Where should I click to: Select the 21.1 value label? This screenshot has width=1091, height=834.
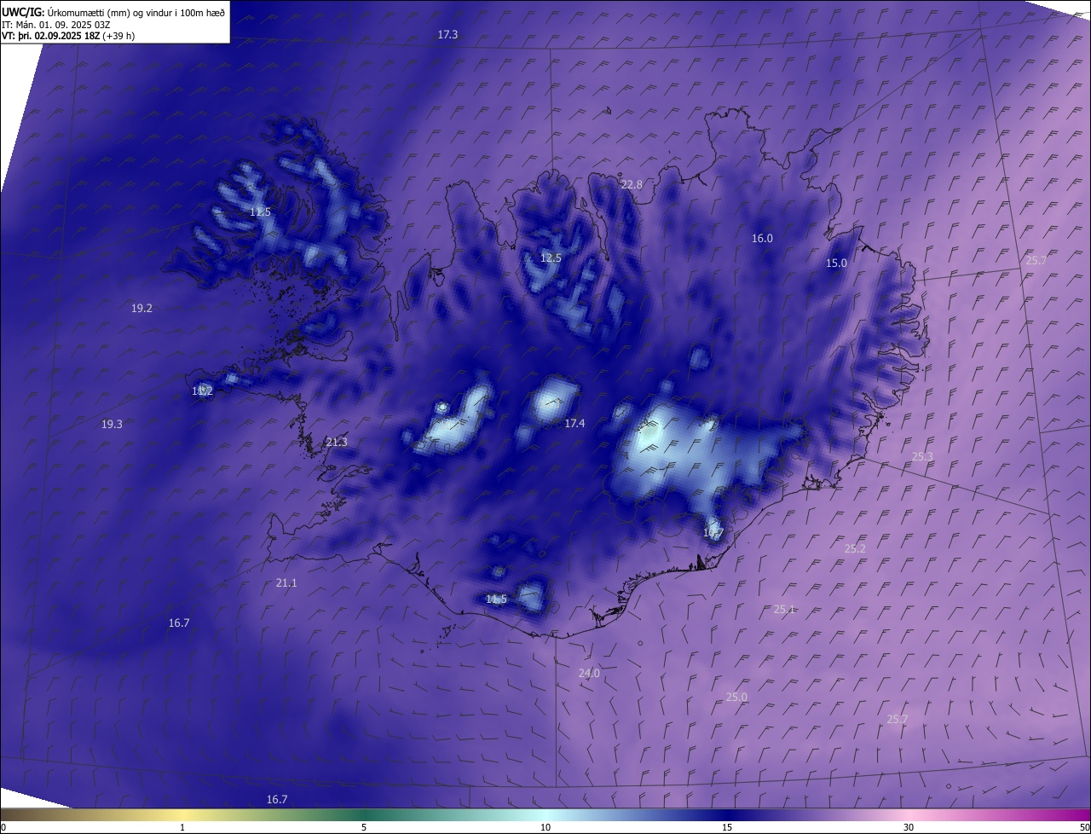pyautogui.click(x=286, y=583)
